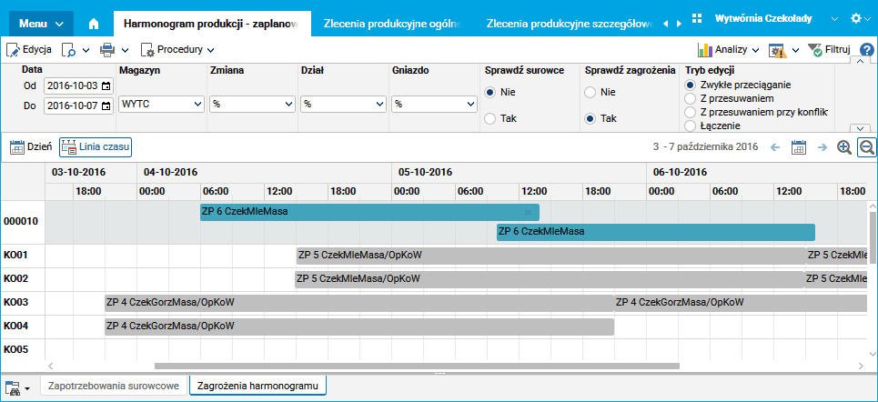Screen dimensions: 878x402
Task: Open the document preview magnifier icon
Action: pos(69,50)
